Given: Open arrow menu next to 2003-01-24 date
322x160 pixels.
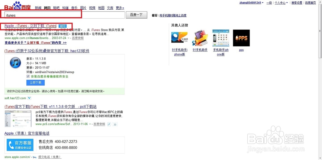Looking at the screenshot, I should tap(69, 38).
